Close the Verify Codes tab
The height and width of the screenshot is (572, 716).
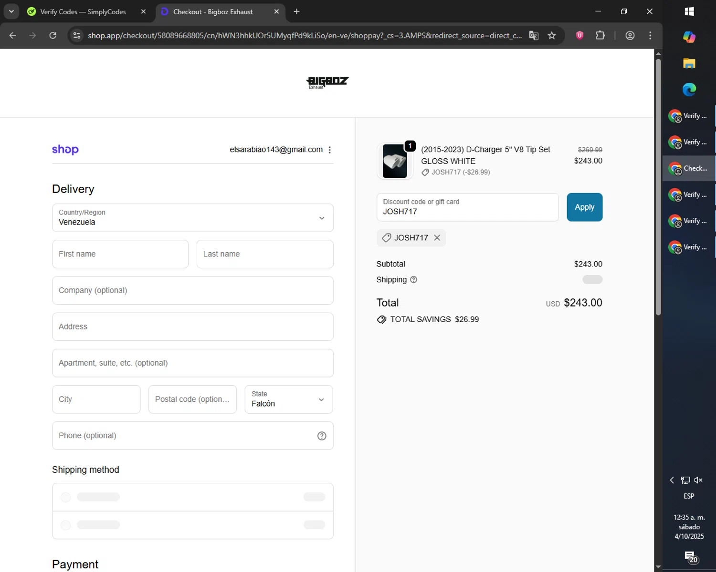[143, 11]
